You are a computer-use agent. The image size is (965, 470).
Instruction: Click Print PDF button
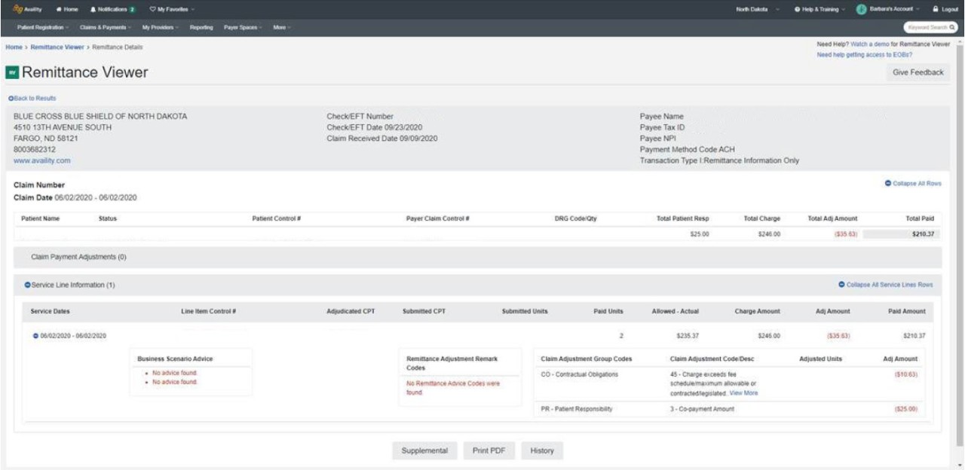pyautogui.click(x=489, y=450)
